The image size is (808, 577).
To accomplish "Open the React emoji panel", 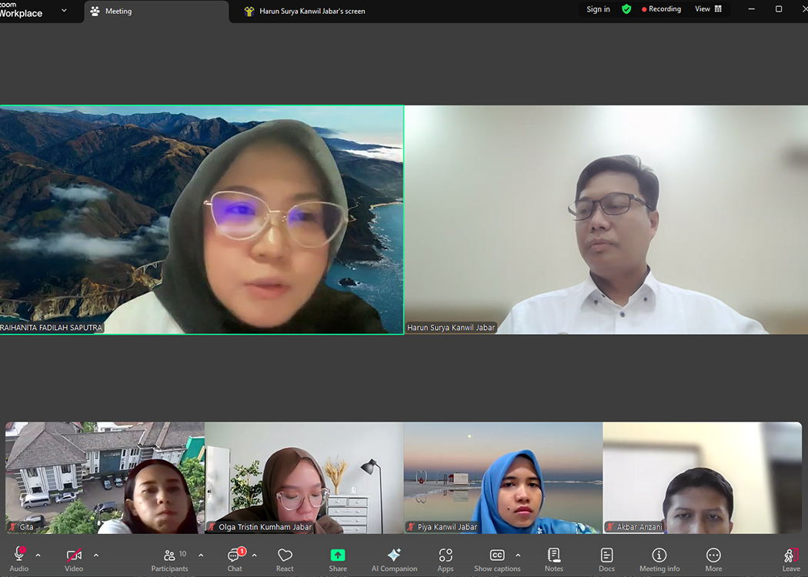I will click(x=285, y=559).
